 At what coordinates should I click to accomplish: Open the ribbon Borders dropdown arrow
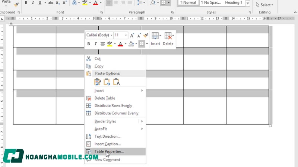pos(169,3)
